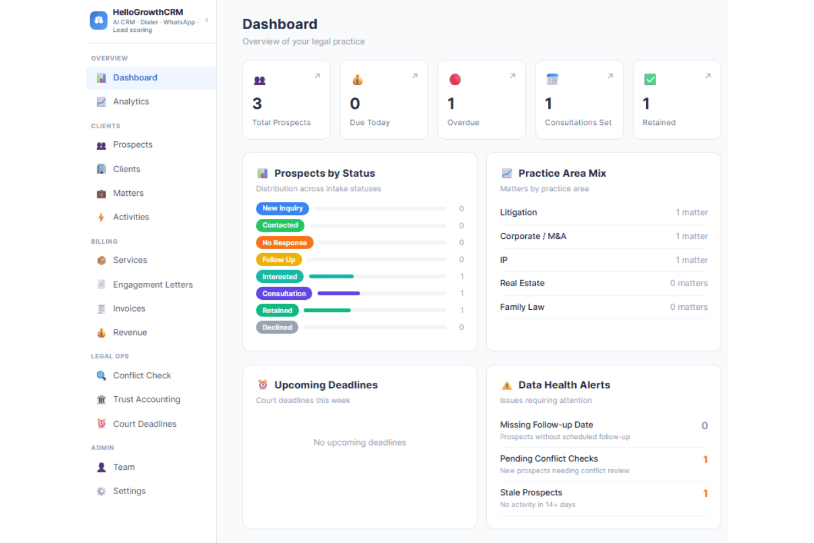Click the No Response status badge
The image size is (814, 543).
point(284,243)
